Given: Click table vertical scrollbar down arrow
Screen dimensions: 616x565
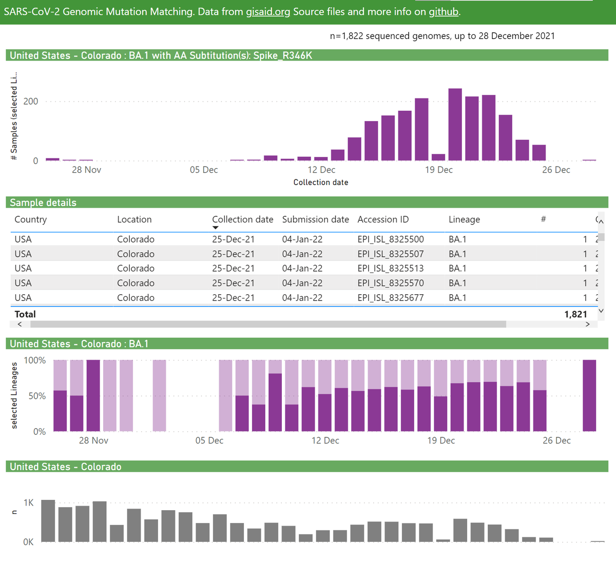Looking at the screenshot, I should (x=601, y=311).
